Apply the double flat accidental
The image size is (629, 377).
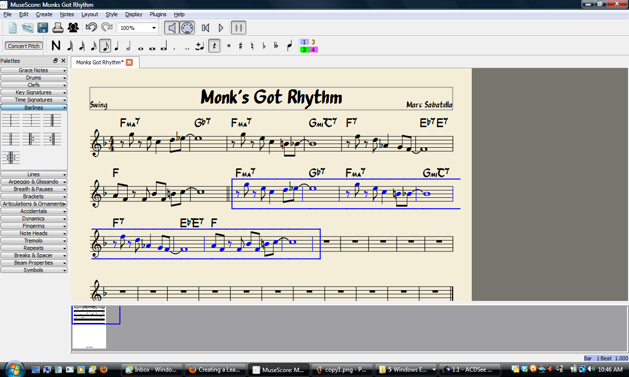(x=276, y=46)
